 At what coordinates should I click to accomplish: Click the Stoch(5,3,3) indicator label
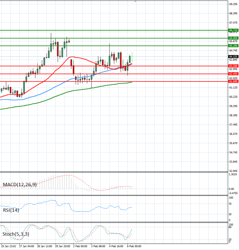tap(16, 234)
